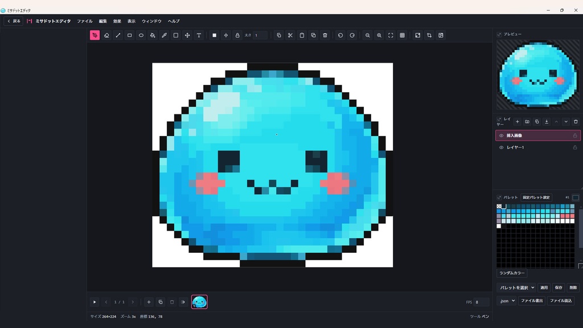Image resolution: width=583 pixels, height=328 pixels.
Task: Move the selected layer down
Action: click(566, 122)
